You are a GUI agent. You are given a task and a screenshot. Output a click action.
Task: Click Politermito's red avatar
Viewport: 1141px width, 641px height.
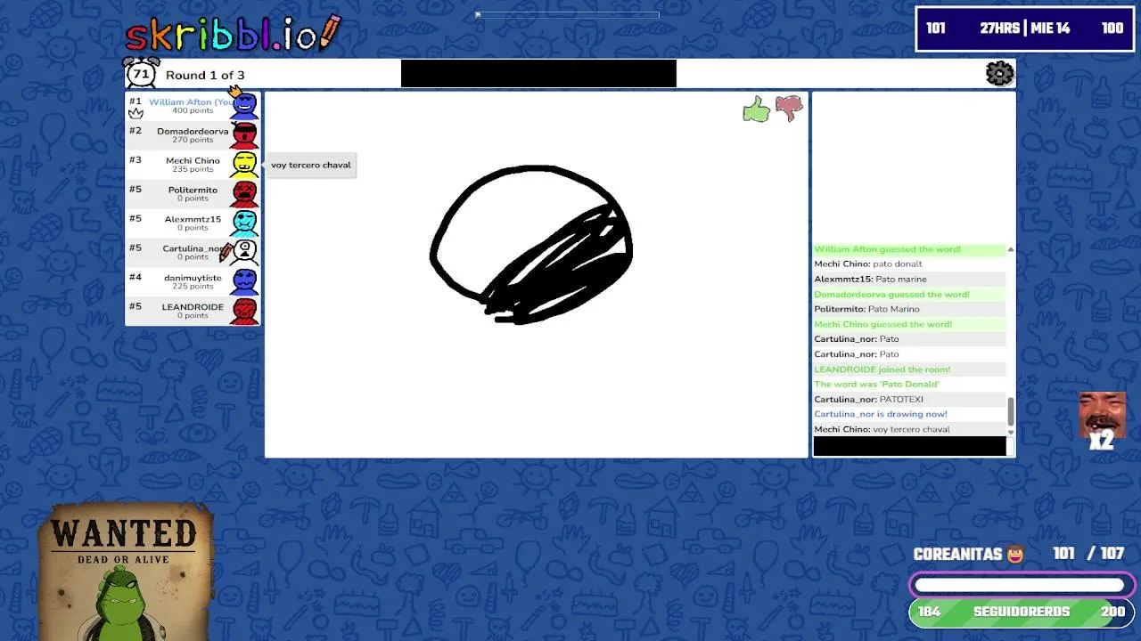(x=244, y=194)
